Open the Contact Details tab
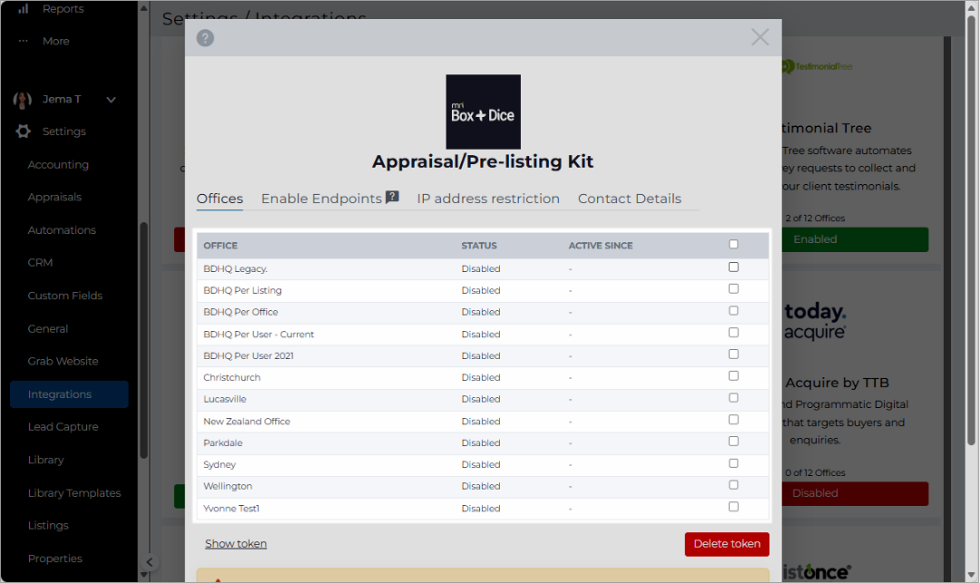Screen dimensions: 980x583 click(x=630, y=199)
